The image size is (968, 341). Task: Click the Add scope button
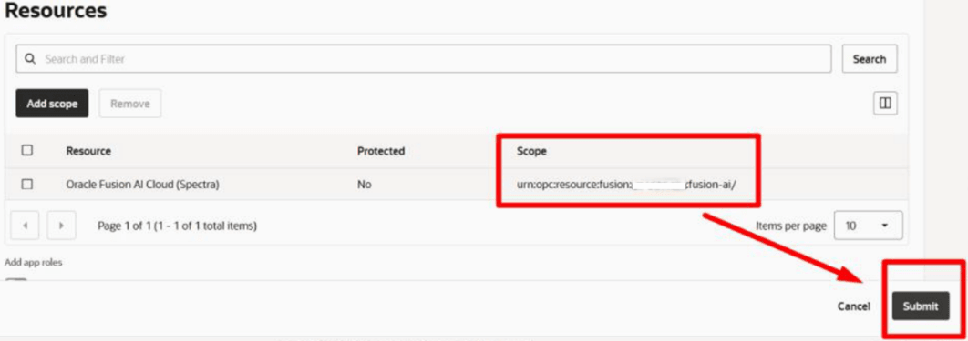[52, 104]
